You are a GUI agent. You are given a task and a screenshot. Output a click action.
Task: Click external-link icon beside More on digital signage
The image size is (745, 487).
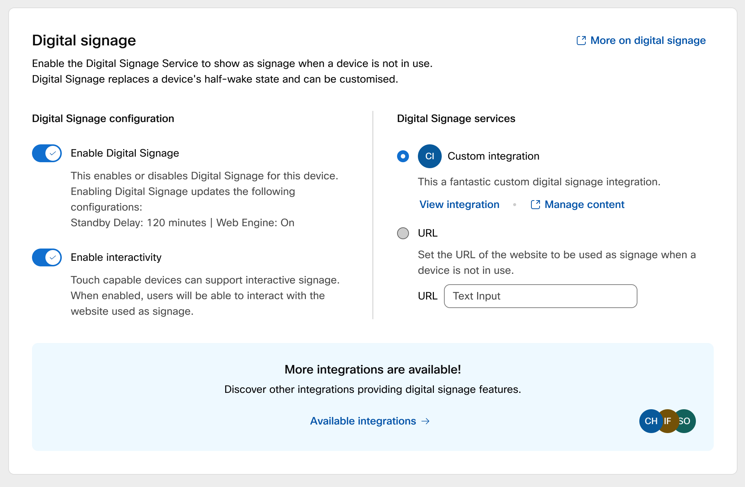[581, 41]
